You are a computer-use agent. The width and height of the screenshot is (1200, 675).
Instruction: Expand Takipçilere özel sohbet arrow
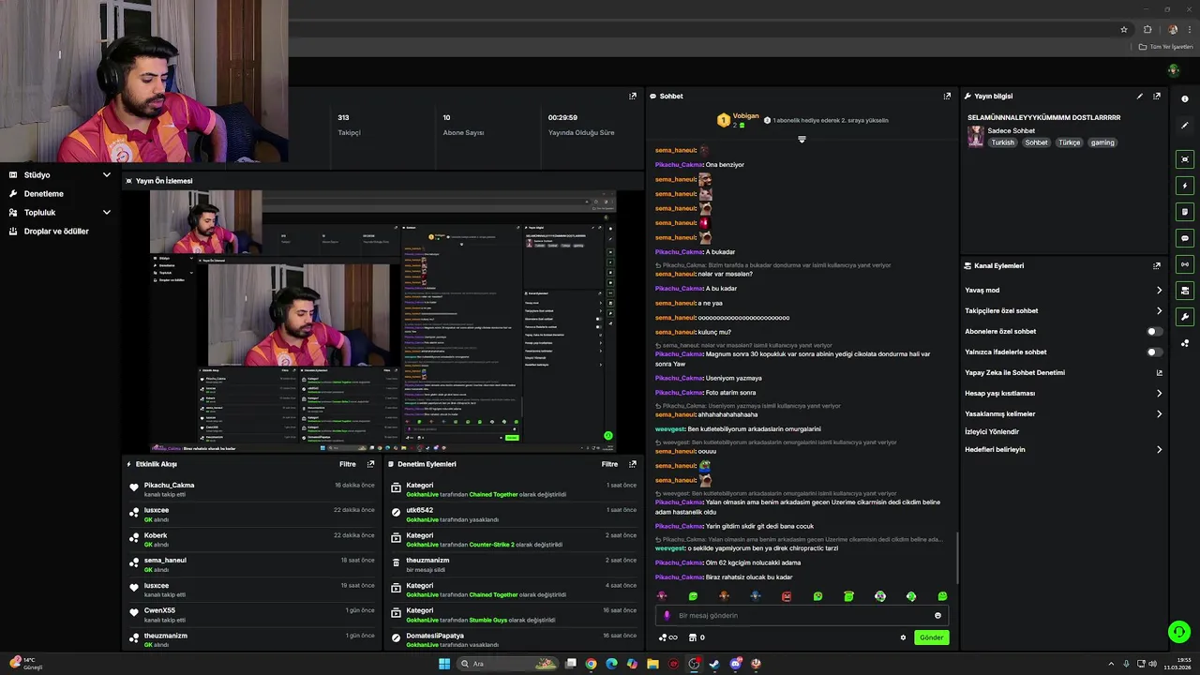[1160, 310]
